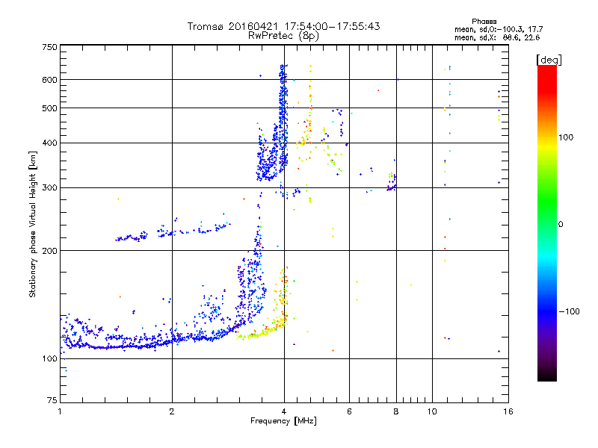Click the y-axis "100" km tick label

click(x=49, y=359)
